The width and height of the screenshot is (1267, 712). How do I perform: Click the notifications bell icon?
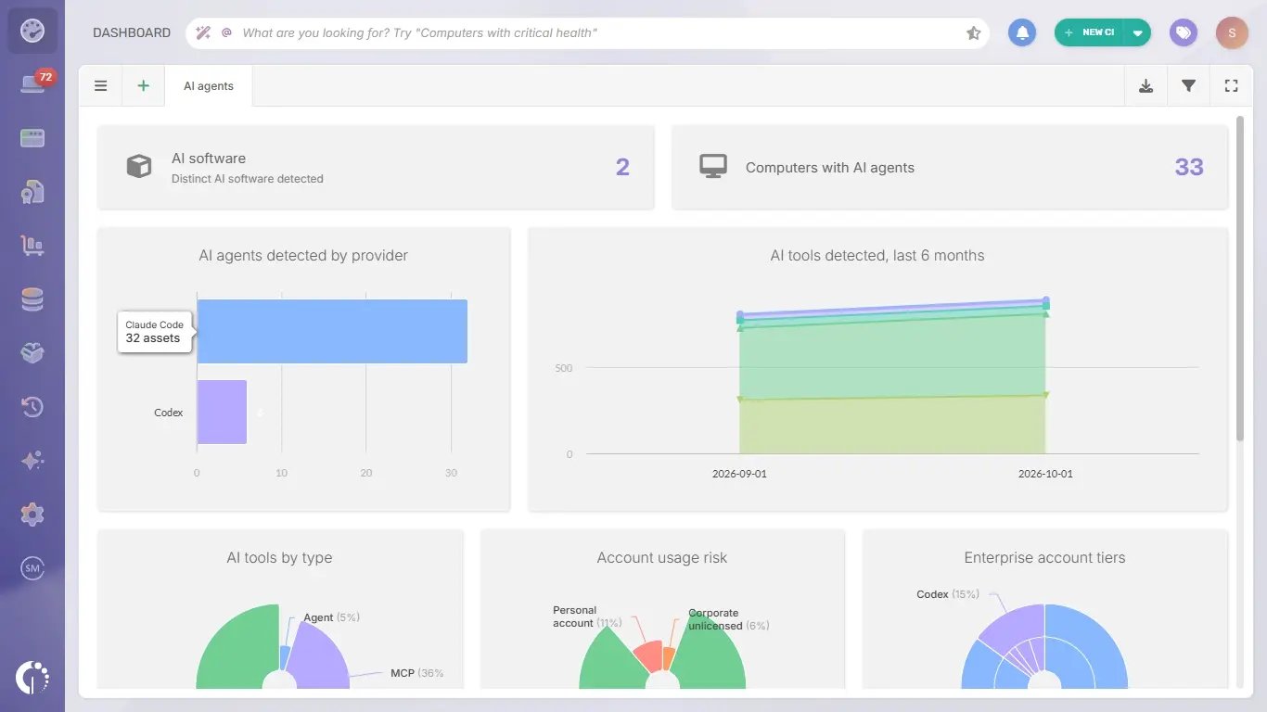pos(1022,32)
